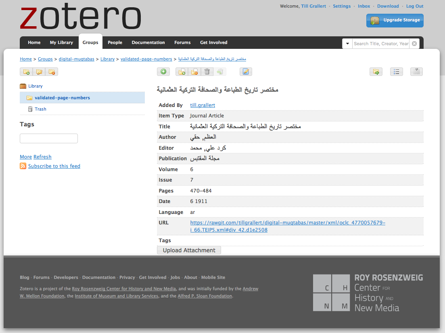Open the footer About link
Screen dimensions: 445x333
point(190,277)
